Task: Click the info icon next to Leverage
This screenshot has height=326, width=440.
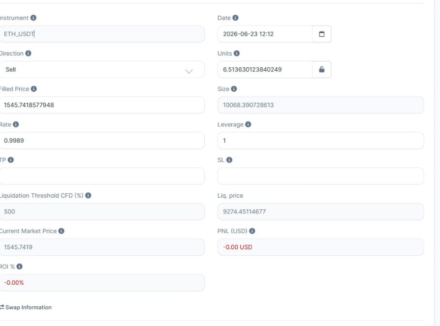Action: point(248,124)
